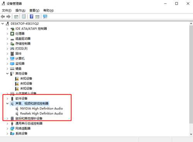193x142 pixels.
Task: Collapse the DESKTOP-45E31Q2 root node
Action: click(3, 24)
